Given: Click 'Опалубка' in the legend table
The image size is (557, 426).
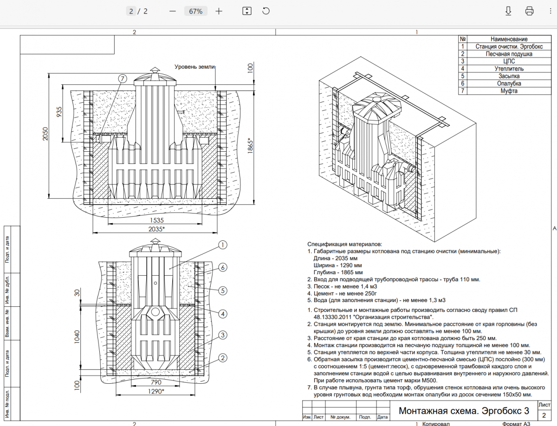Looking at the screenshot, I should click(509, 84).
